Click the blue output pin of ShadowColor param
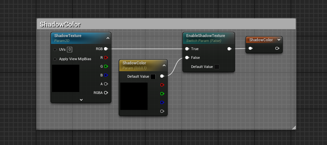The width and height of the screenshot is (327, 145). pos(162,102)
